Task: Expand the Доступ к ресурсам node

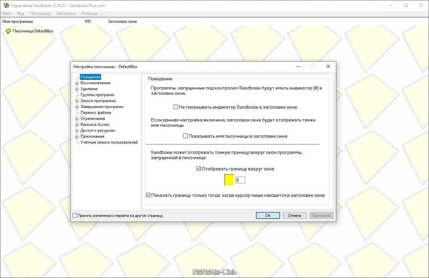Action: (x=77, y=130)
